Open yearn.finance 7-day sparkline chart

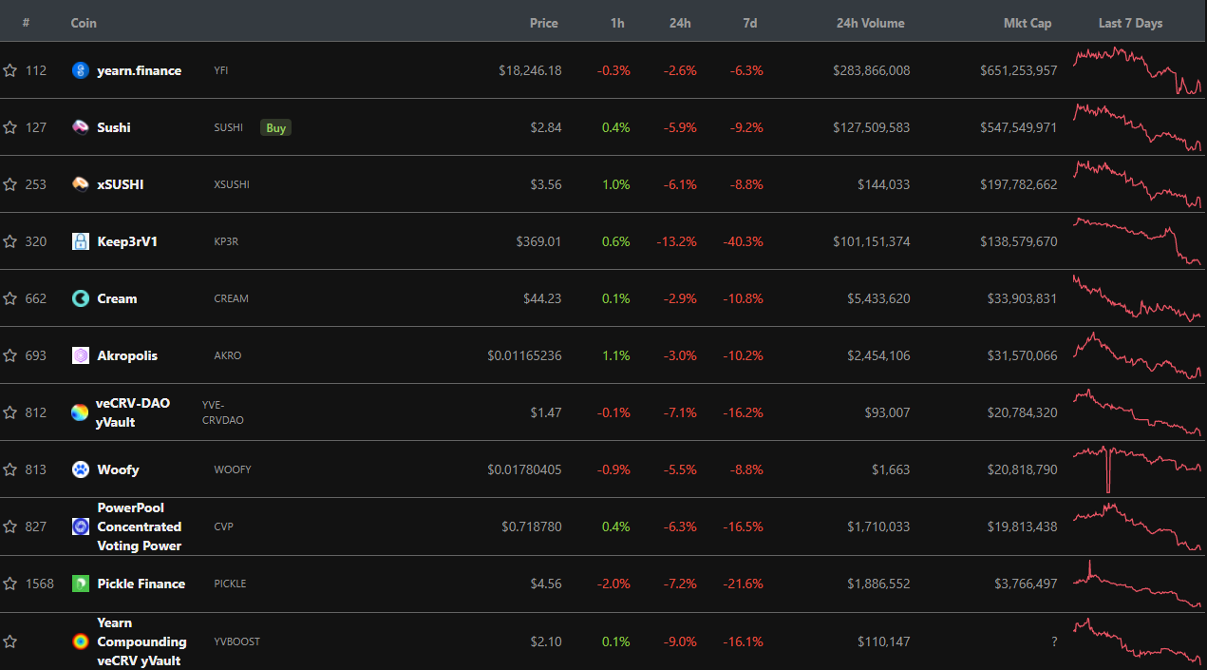click(x=1137, y=70)
